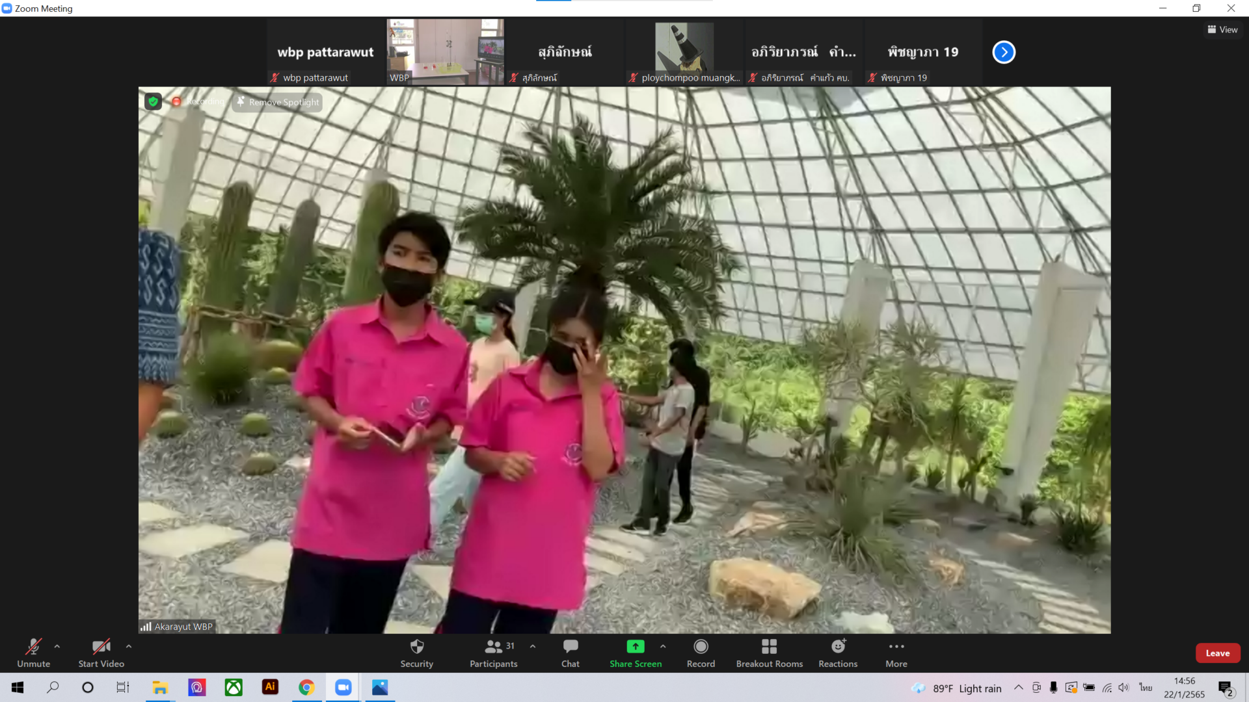Image resolution: width=1249 pixels, height=702 pixels.
Task: Expand participants options caret
Action: 533,646
